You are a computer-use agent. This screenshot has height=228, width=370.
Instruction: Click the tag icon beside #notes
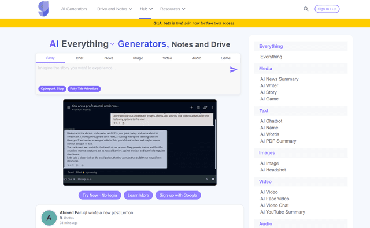(61, 218)
